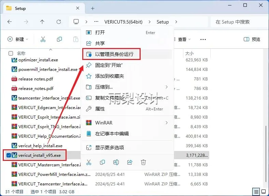Go up one folder level
This screenshot has width=269, height=196.
42,22
